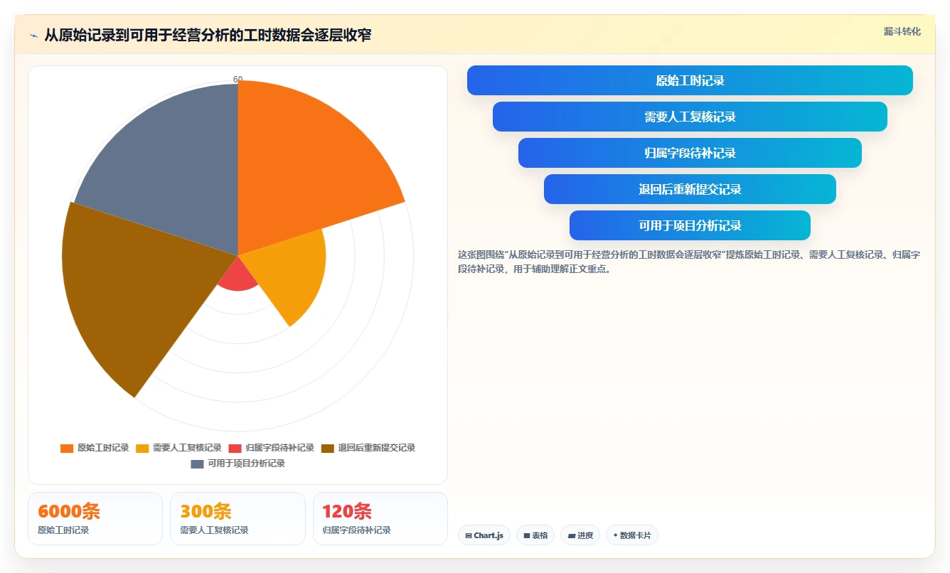The height and width of the screenshot is (573, 950).
Task: Open the 300条 需要人工复核记录 data card
Action: click(237, 518)
